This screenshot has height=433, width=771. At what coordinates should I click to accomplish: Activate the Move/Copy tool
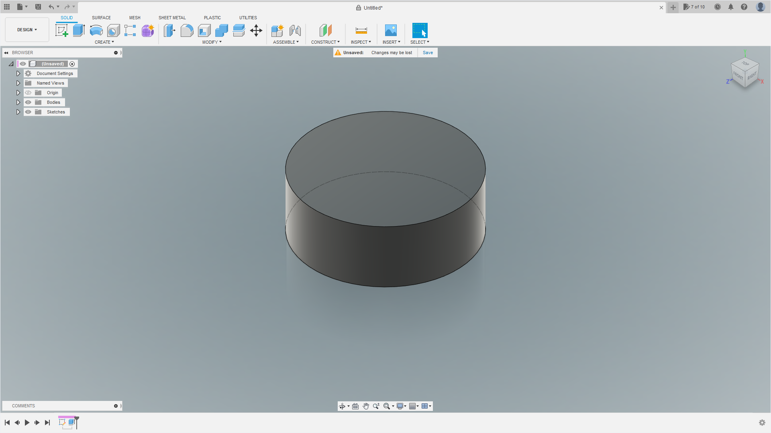[x=256, y=30]
